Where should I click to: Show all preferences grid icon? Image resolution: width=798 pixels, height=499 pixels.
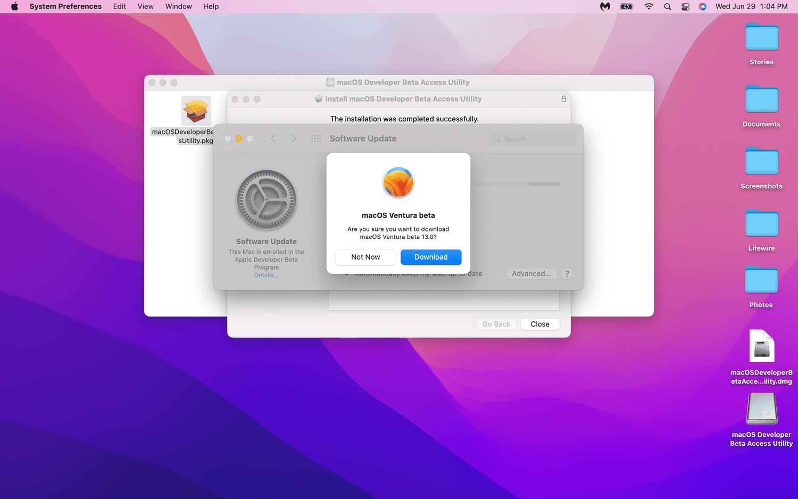316,138
